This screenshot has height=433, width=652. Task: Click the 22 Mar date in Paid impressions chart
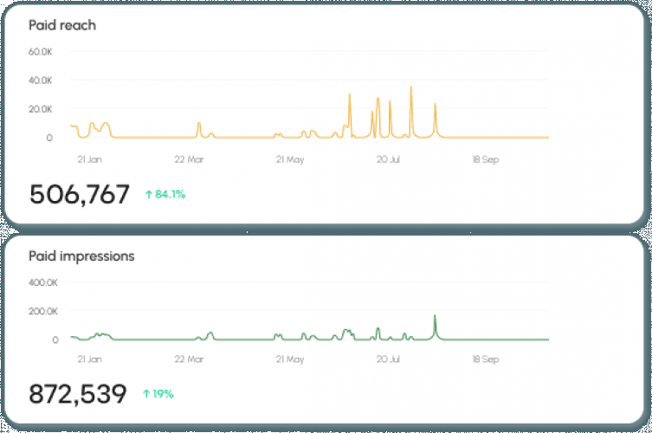(190, 359)
